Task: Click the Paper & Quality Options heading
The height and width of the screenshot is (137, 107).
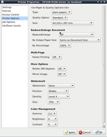Action: (x=50, y=8)
